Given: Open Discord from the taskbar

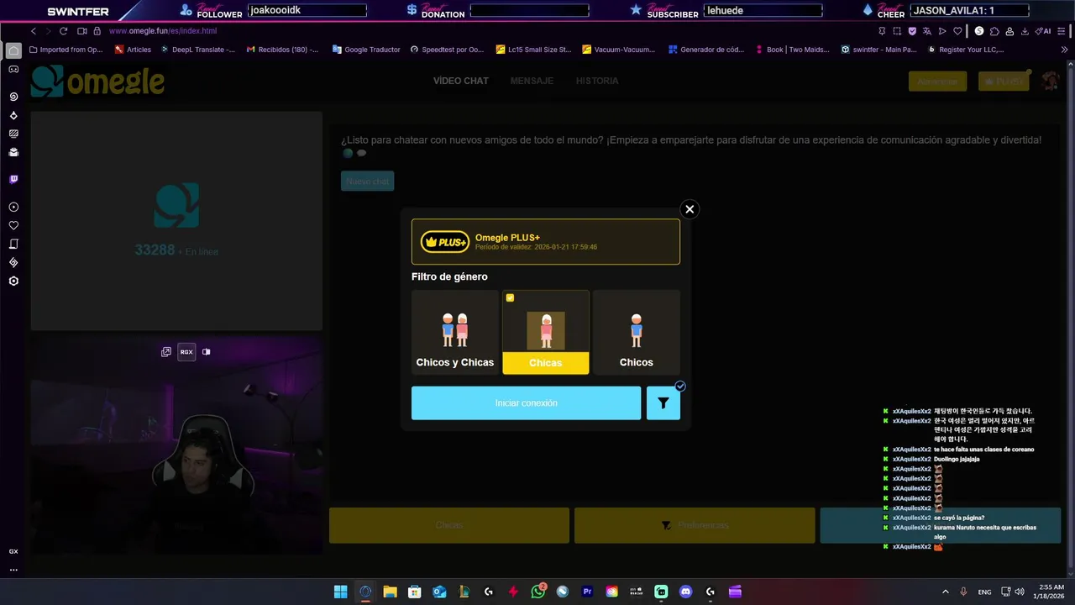Looking at the screenshot, I should coord(685,592).
